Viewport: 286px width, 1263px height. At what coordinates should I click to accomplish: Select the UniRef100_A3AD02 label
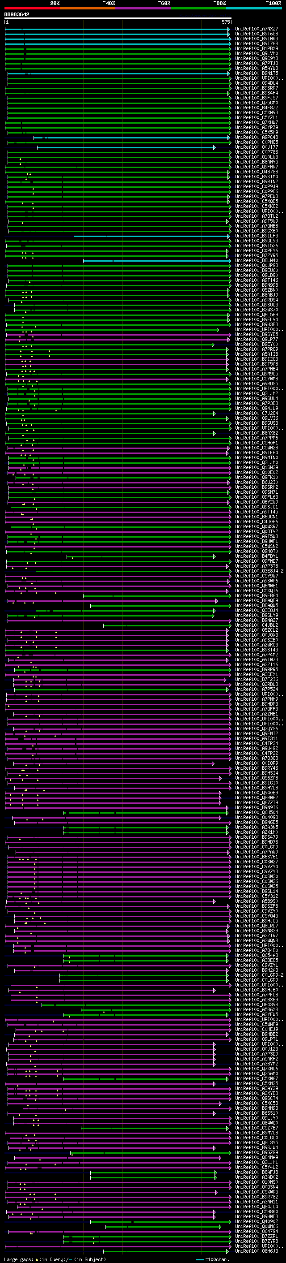[257, 1177]
